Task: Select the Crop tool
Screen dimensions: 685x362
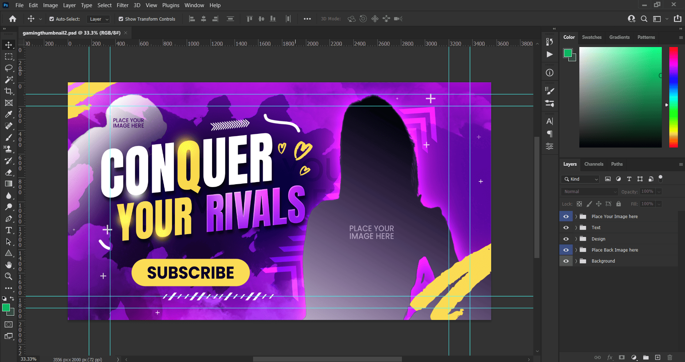Action: [x=9, y=91]
